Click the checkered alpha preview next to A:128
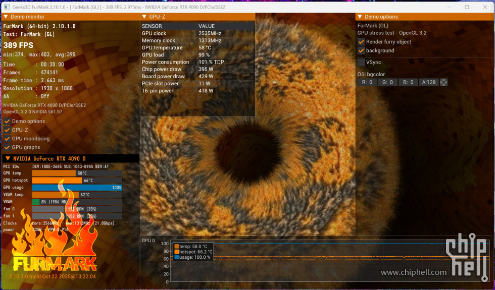The height and width of the screenshot is (290, 495). (443, 82)
